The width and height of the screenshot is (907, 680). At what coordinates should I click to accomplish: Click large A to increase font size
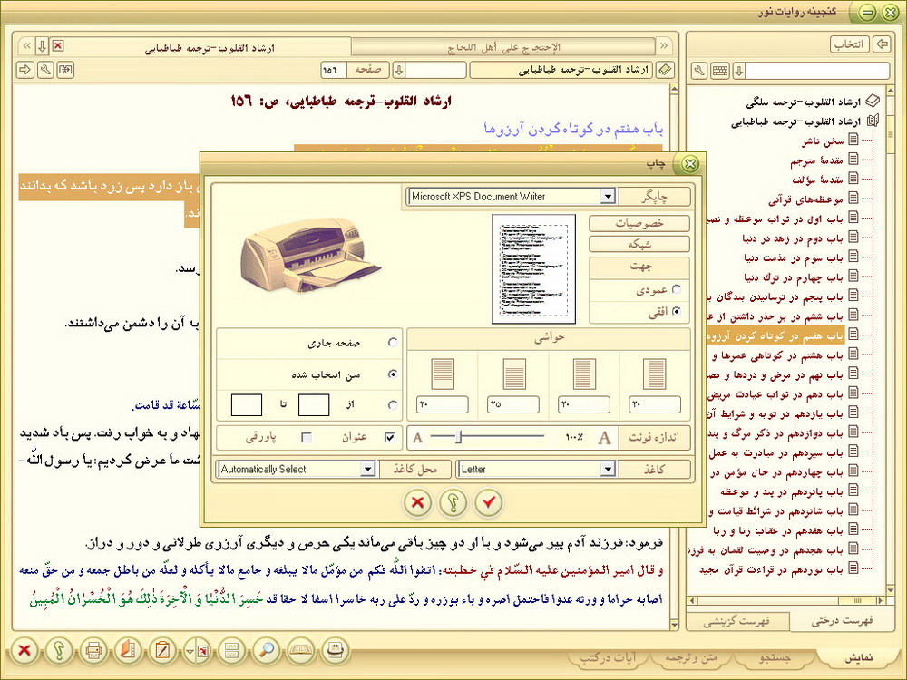(x=604, y=438)
